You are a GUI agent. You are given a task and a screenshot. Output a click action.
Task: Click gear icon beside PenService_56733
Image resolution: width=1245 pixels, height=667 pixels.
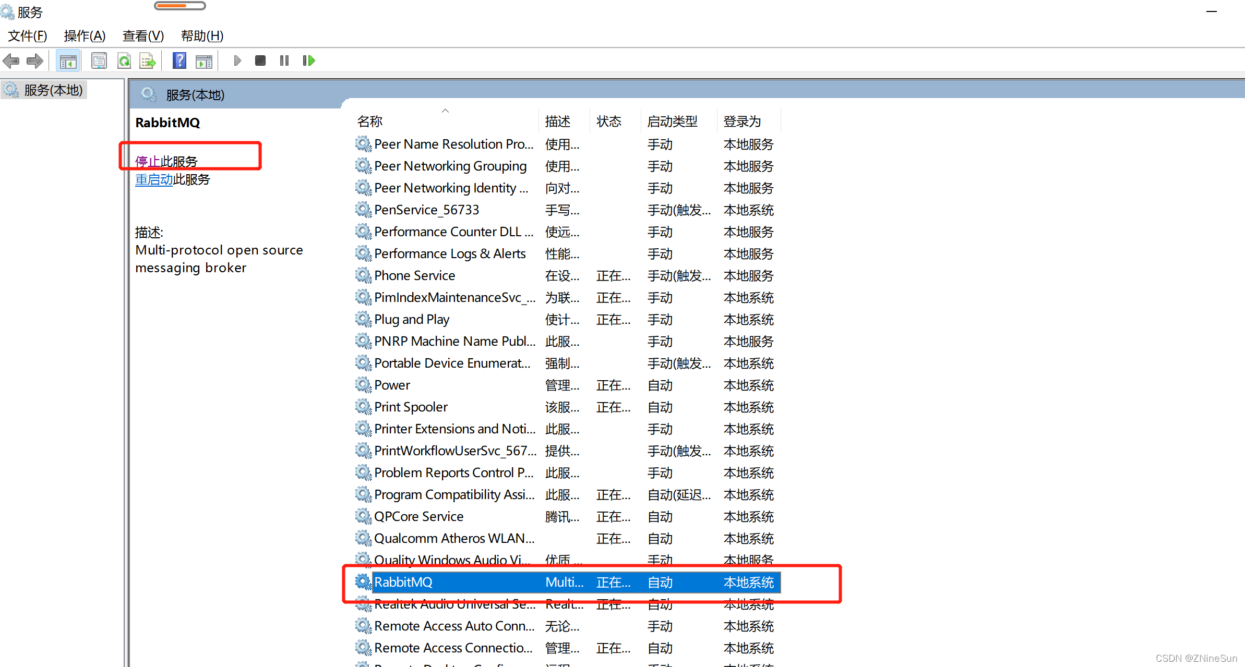(363, 209)
